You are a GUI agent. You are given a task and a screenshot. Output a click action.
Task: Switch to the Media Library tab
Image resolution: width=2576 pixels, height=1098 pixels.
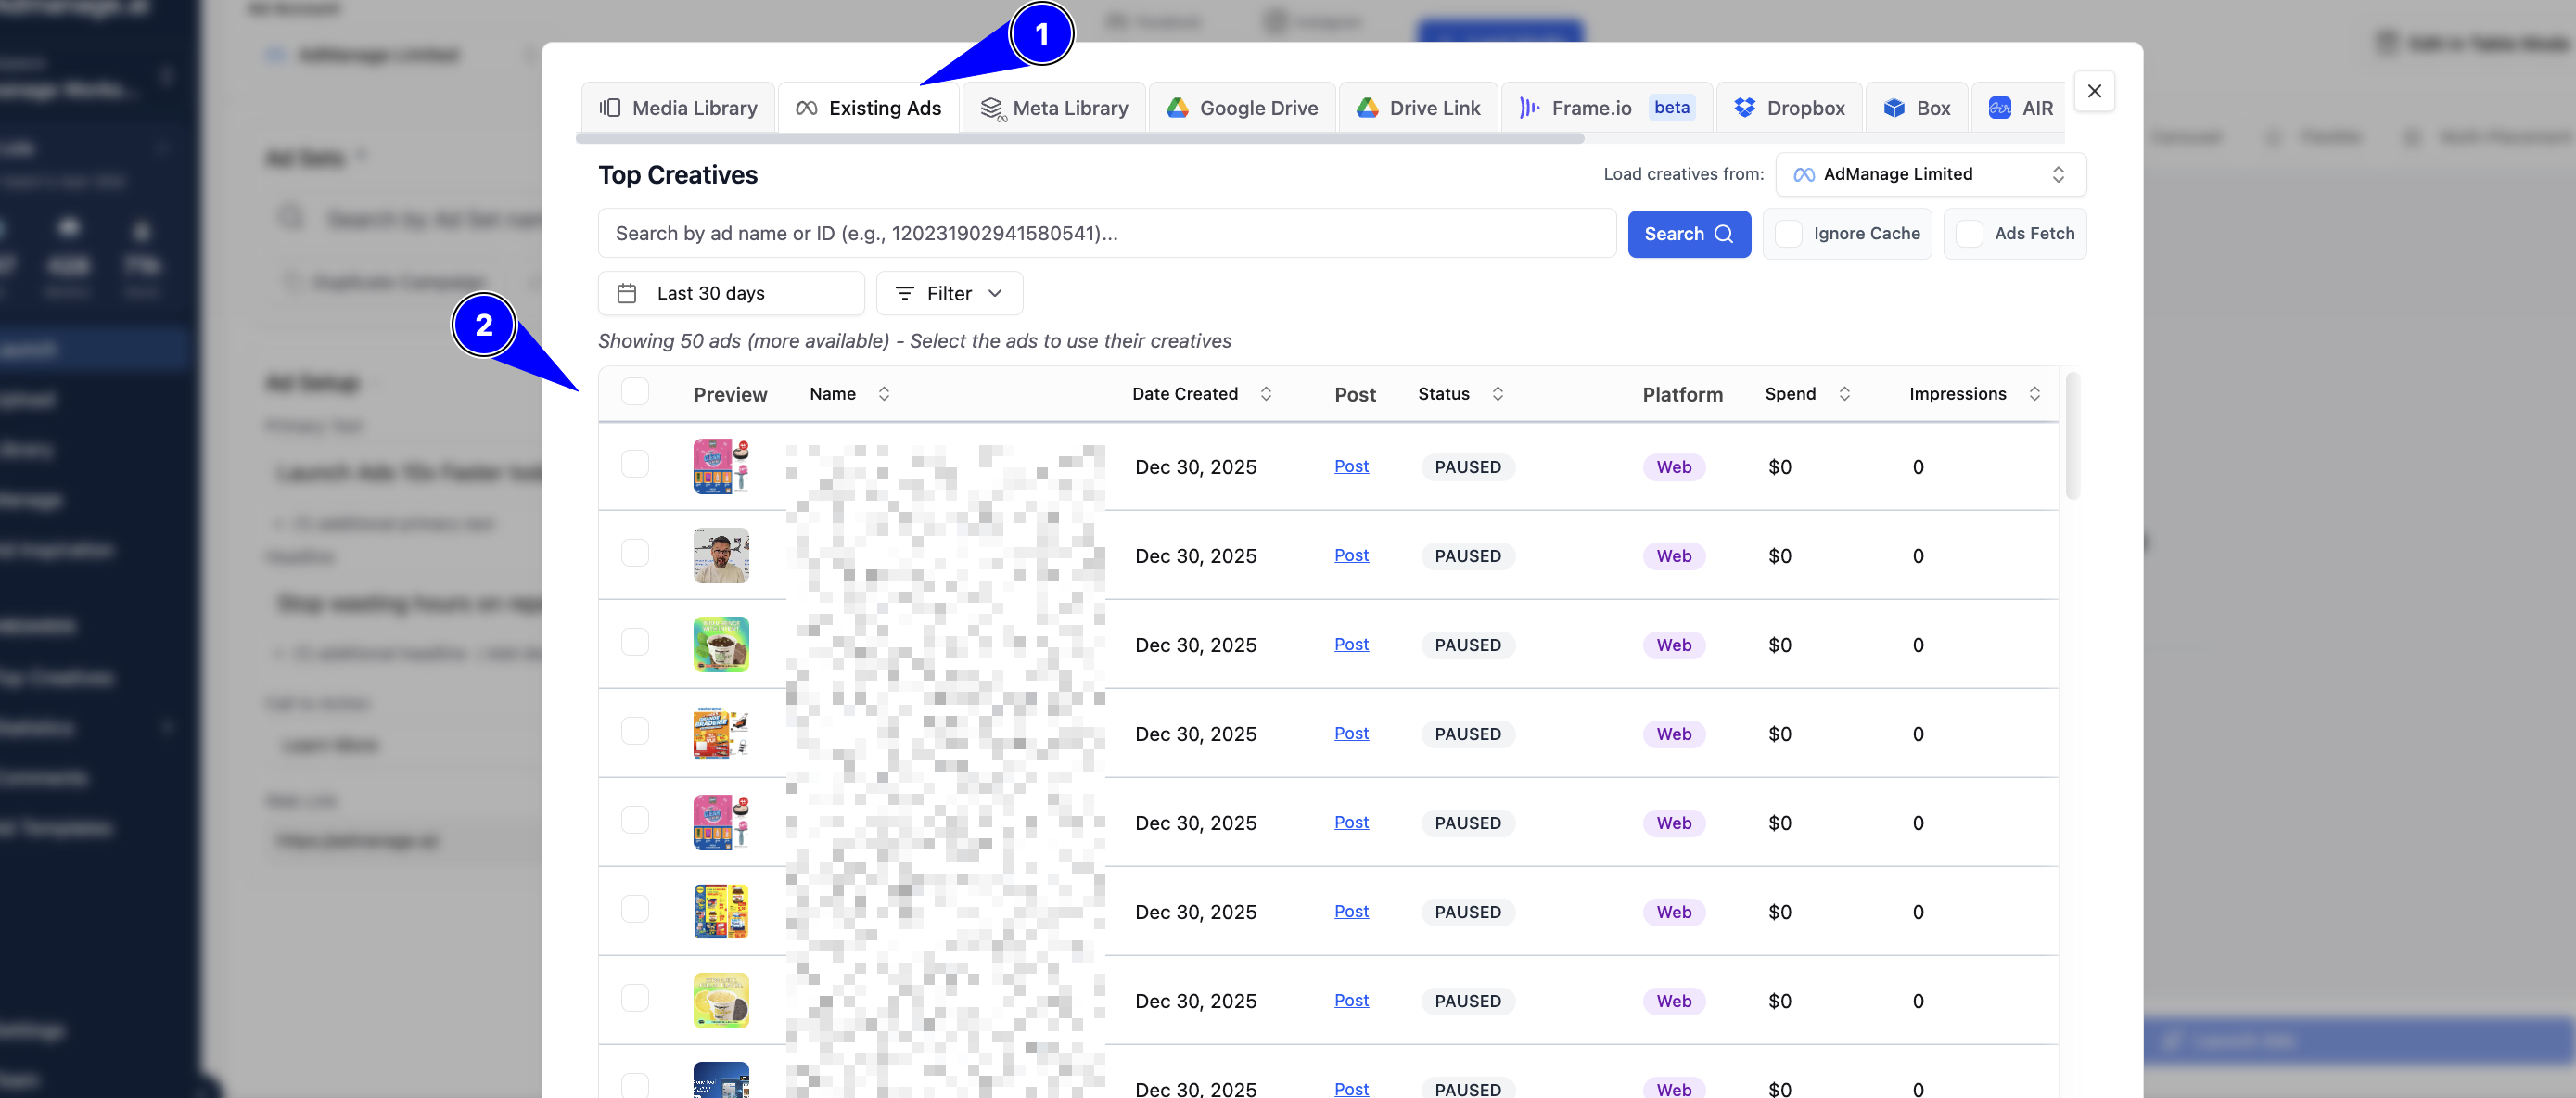(x=678, y=108)
